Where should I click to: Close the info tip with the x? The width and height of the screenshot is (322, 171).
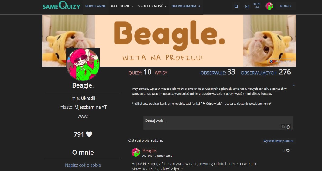pos(294,85)
